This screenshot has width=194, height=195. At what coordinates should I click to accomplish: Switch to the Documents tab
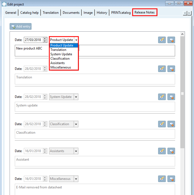click(71, 13)
